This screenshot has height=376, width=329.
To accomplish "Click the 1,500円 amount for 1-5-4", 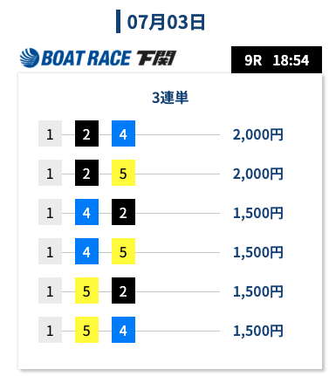I will click(257, 331).
